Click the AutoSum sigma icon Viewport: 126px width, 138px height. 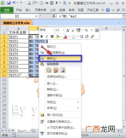tap(57, 3)
